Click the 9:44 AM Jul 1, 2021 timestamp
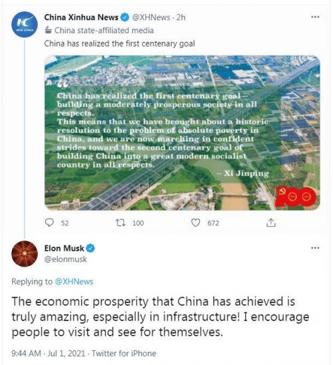The height and width of the screenshot is (365, 333). click(x=48, y=353)
